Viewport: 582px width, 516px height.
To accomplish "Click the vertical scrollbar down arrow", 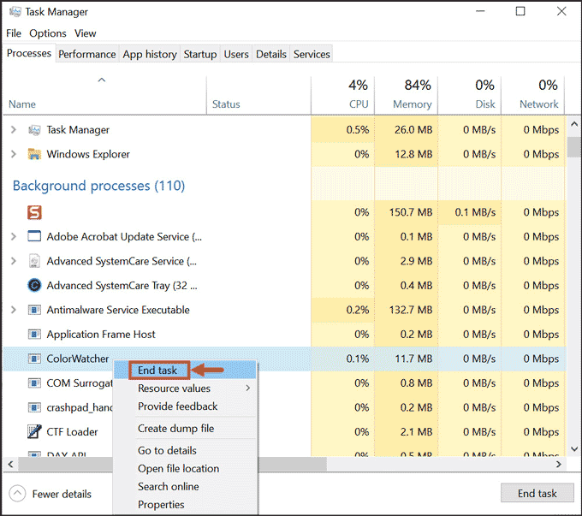I will click(x=574, y=449).
